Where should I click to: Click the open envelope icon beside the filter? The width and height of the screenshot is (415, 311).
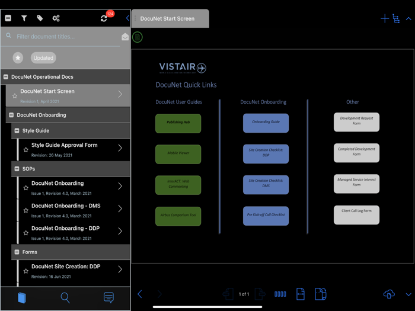[125, 37]
